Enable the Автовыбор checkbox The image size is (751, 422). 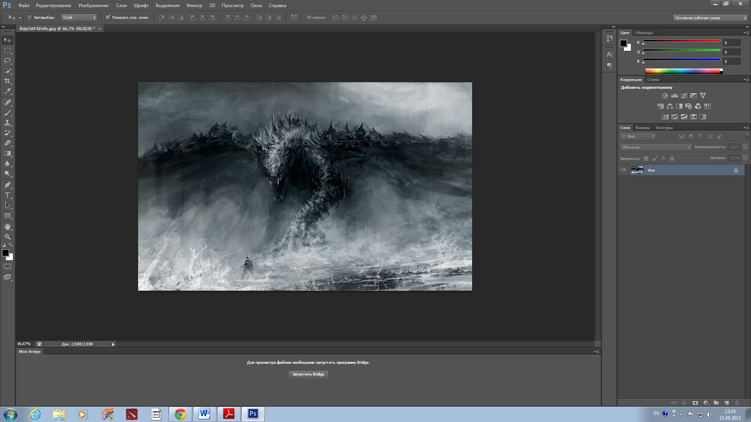[29, 18]
